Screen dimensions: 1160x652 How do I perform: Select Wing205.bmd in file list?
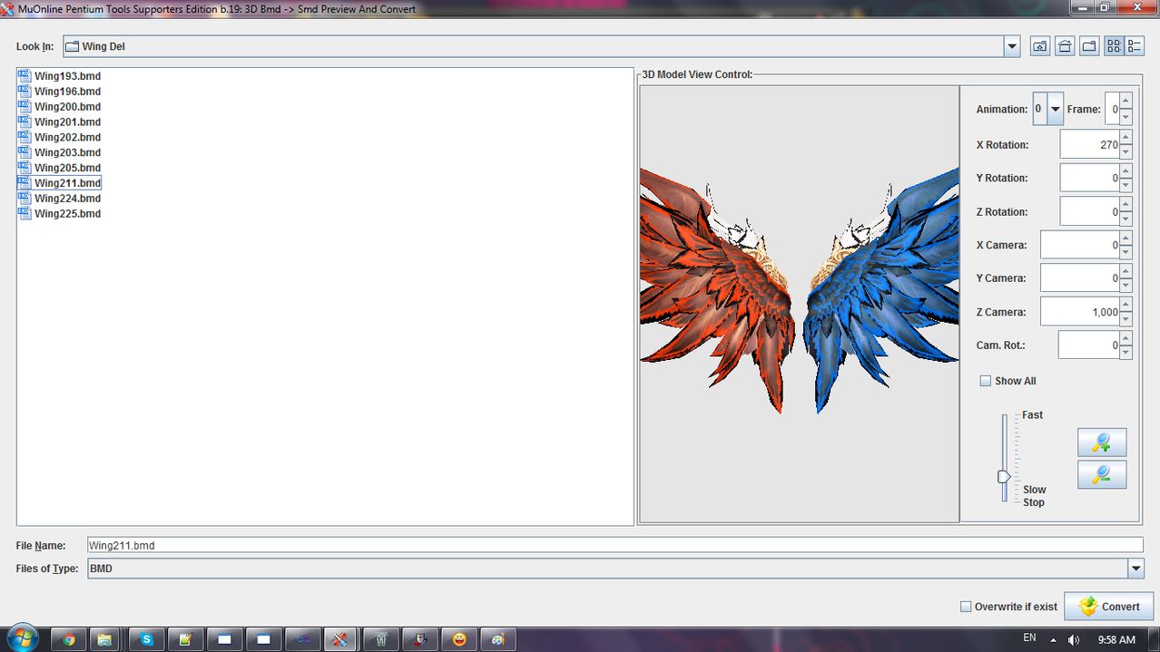coord(59,168)
